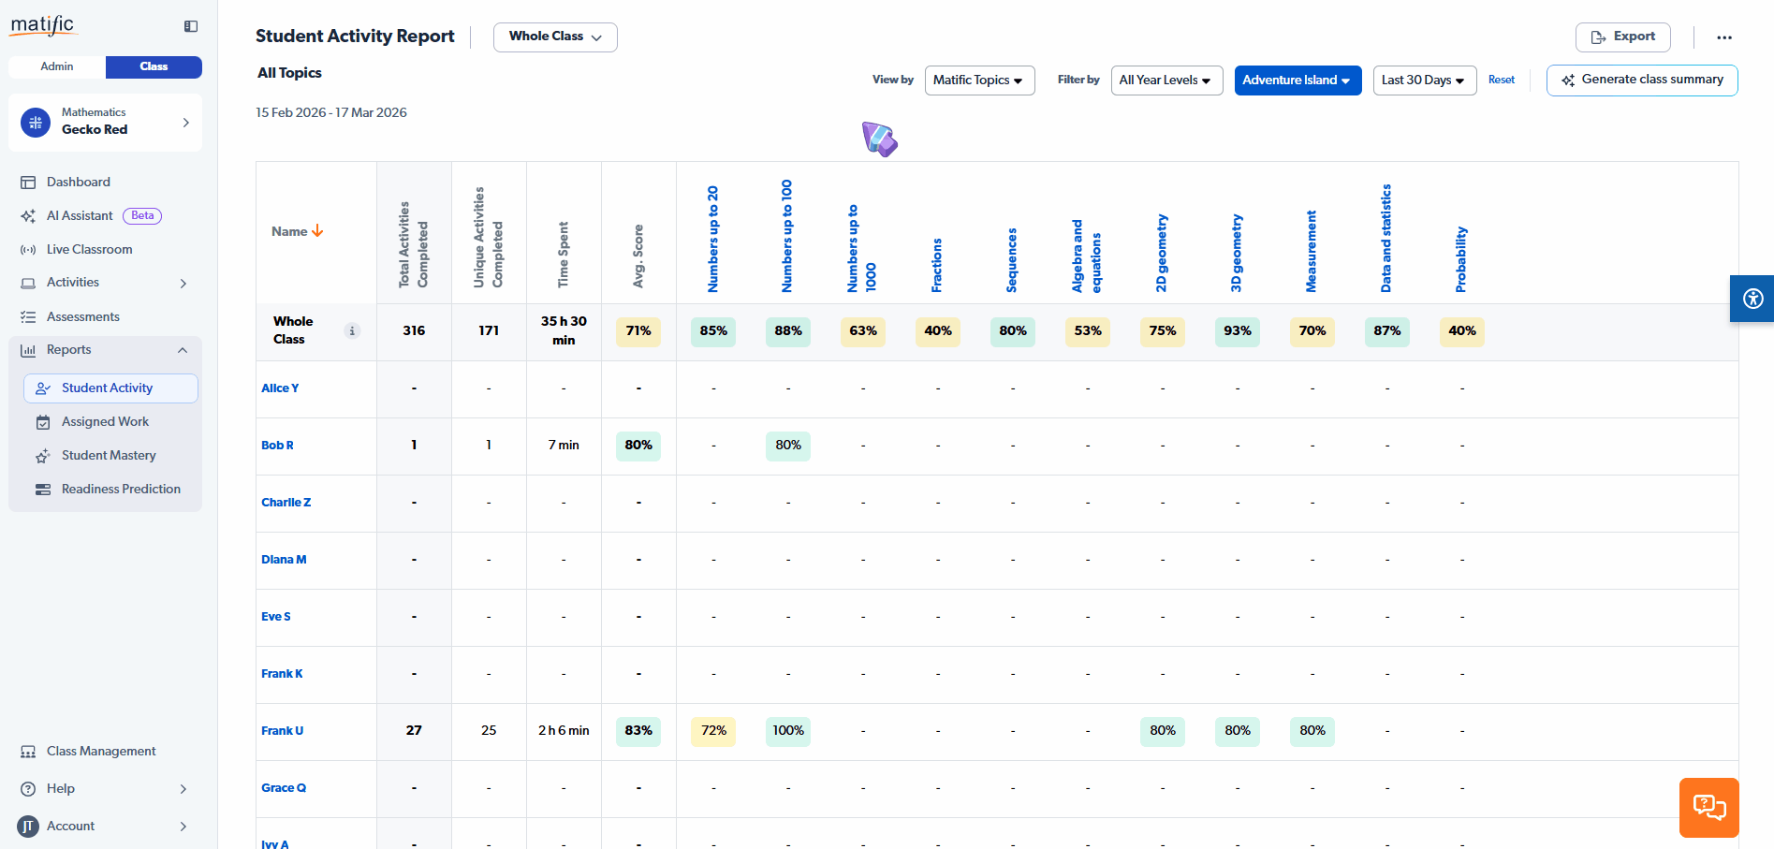This screenshot has height=849, width=1774.
Task: Click the Whole Class 71% average score badge
Action: click(638, 331)
